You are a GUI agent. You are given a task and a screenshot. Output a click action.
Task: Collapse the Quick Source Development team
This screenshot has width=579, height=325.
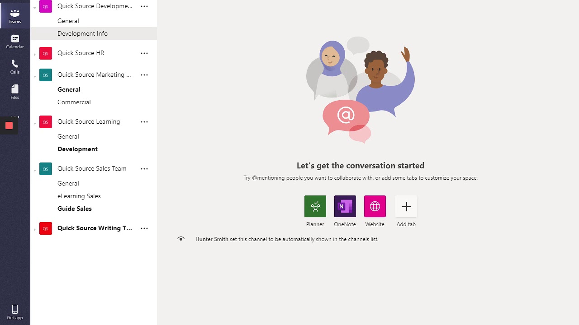coord(35,8)
